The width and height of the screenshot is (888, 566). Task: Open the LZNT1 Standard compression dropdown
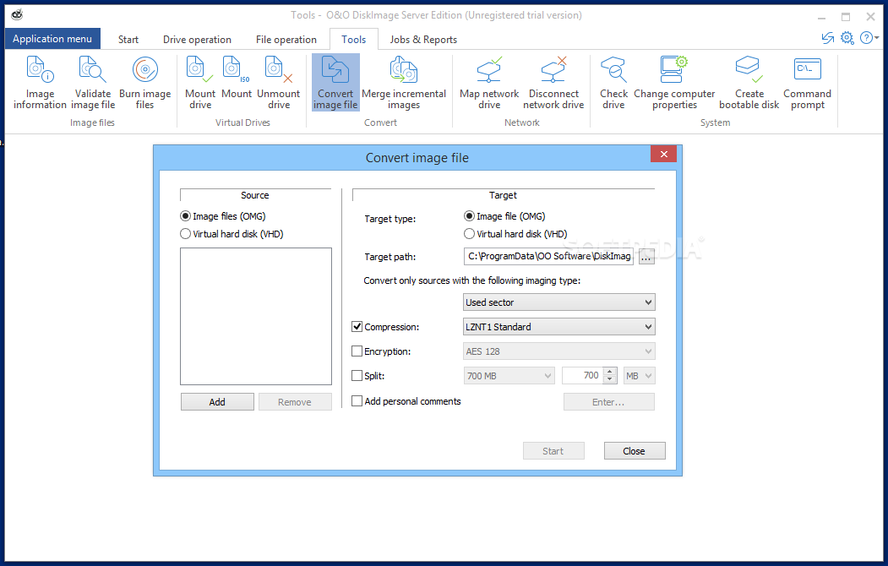(x=559, y=327)
